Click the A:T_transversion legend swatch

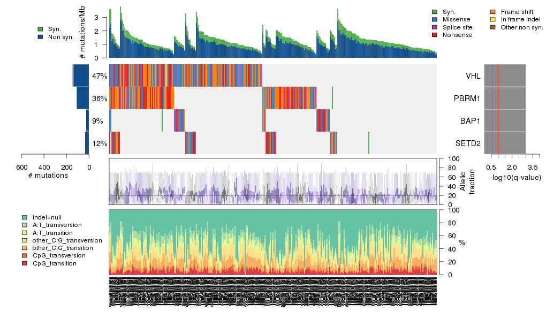(x=25, y=225)
